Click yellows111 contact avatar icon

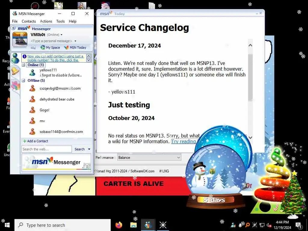(x=32, y=73)
